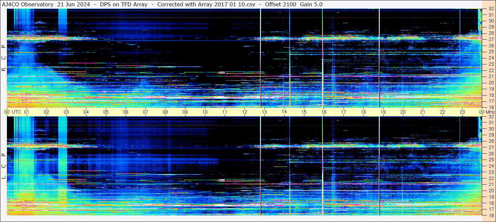Select the Offset 2100 value
496x222 pixels.
[x=281, y=5]
